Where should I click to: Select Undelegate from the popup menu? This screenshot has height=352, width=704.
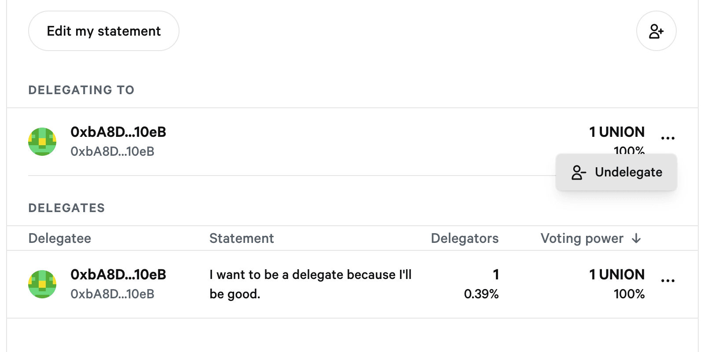628,172
